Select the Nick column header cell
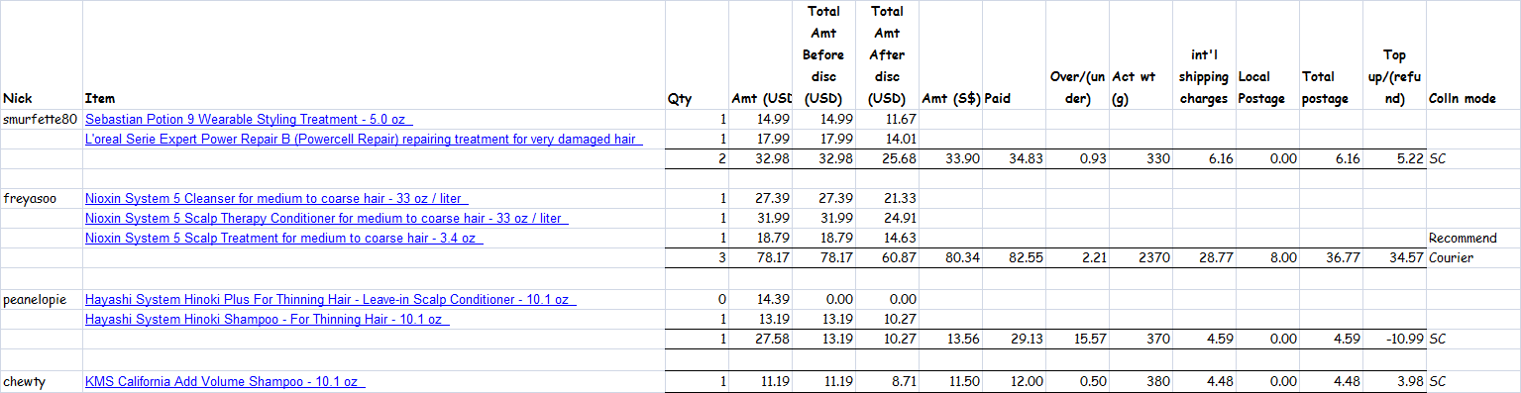Image resolution: width=1521 pixels, height=393 pixels. pos(41,54)
